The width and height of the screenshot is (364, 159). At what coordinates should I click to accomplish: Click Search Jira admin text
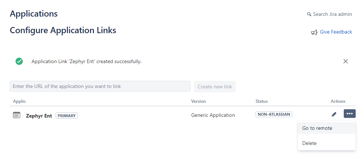[x=332, y=14]
